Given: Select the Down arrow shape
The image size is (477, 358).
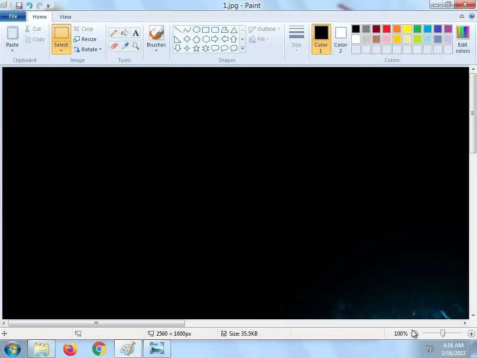Looking at the screenshot, I should [x=177, y=48].
